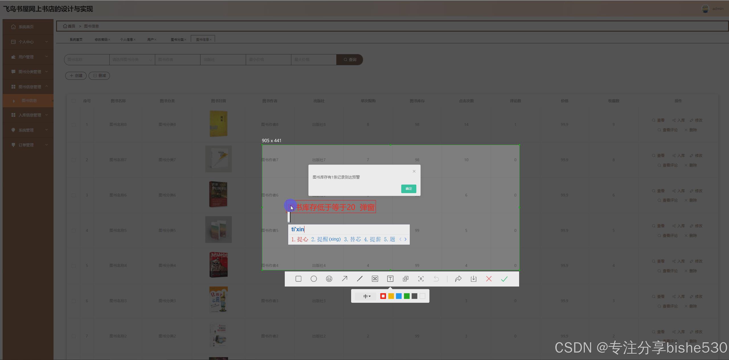This screenshot has height=360, width=729.
Task: Check the row checkbox for 图书名称8
Action: point(74,124)
